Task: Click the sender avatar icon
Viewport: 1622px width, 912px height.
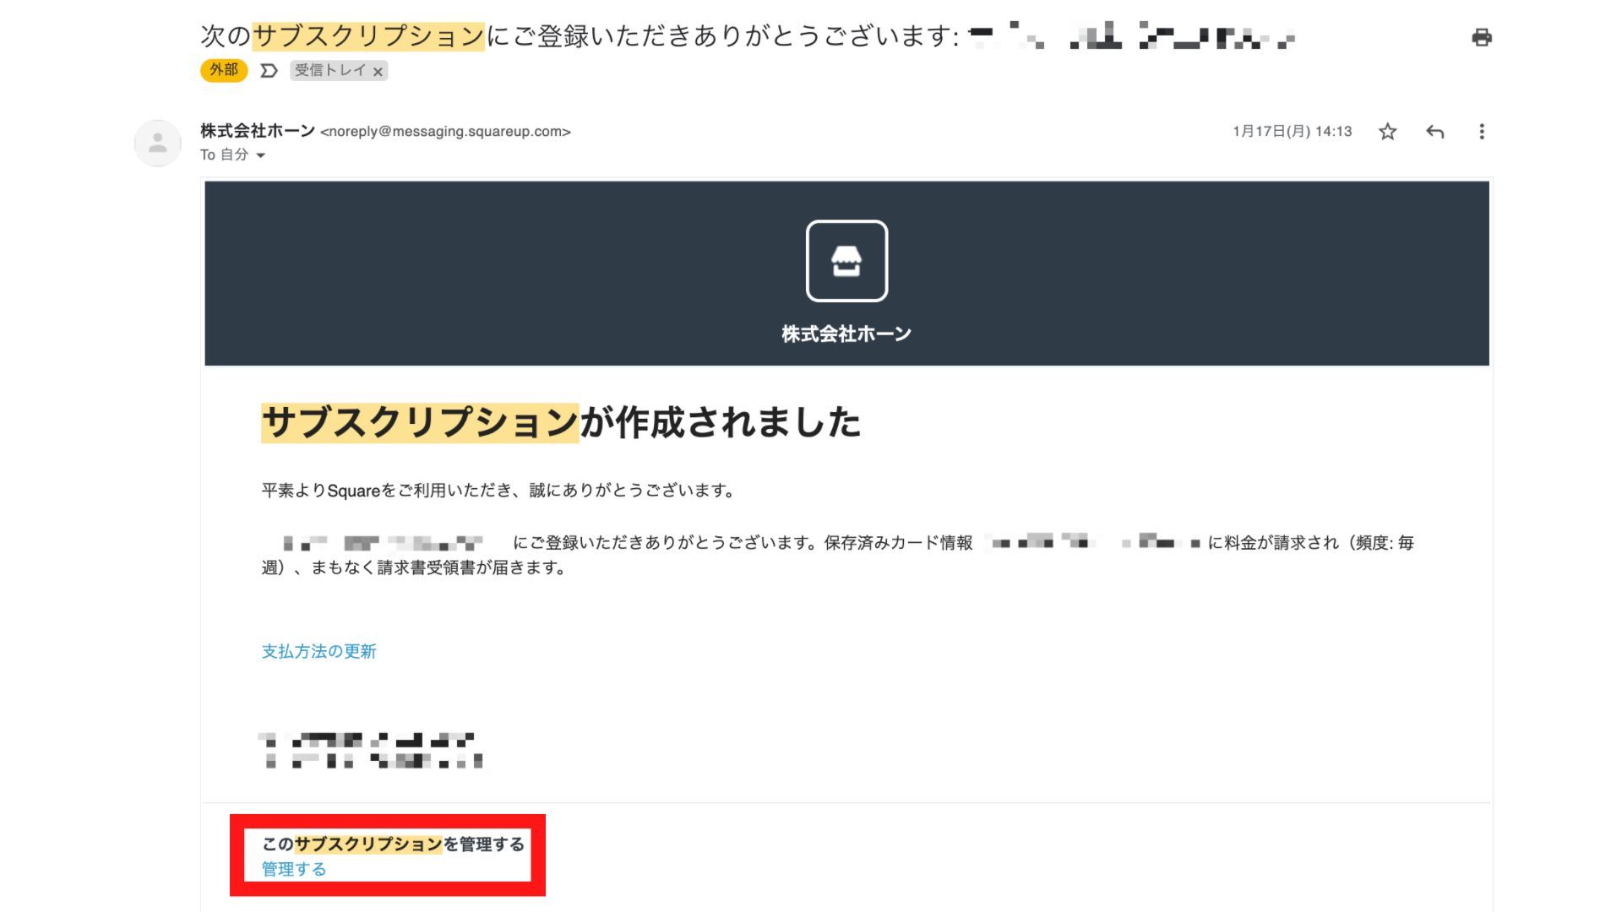Action: 158,143
